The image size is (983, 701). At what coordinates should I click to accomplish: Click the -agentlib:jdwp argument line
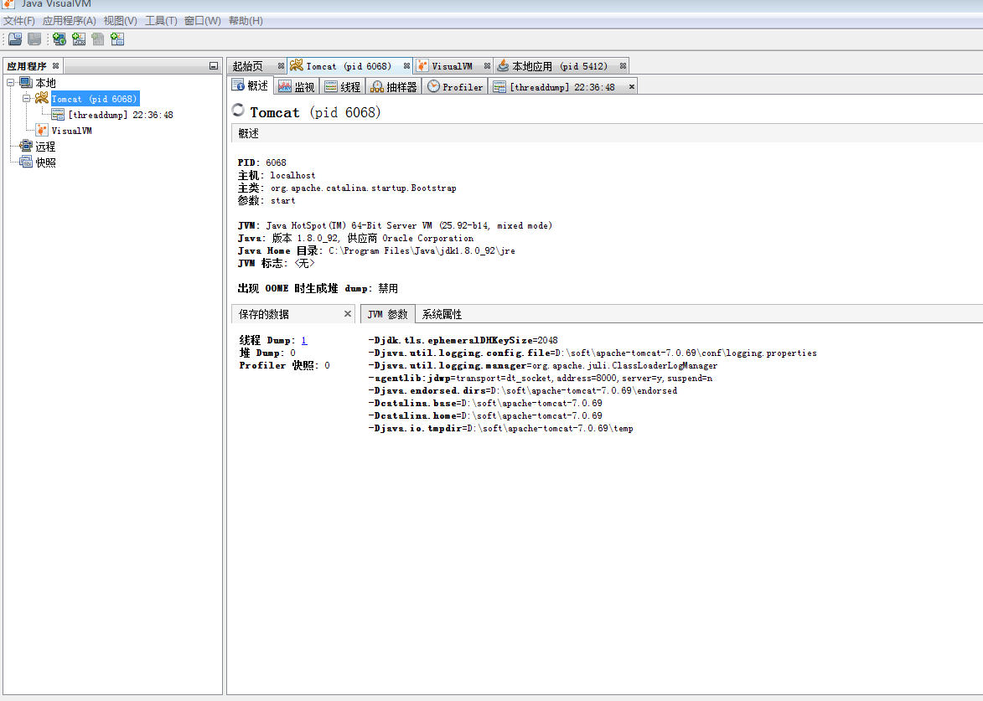coord(541,378)
